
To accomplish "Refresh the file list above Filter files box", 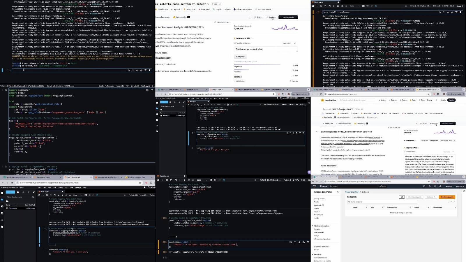I will 29,192.
